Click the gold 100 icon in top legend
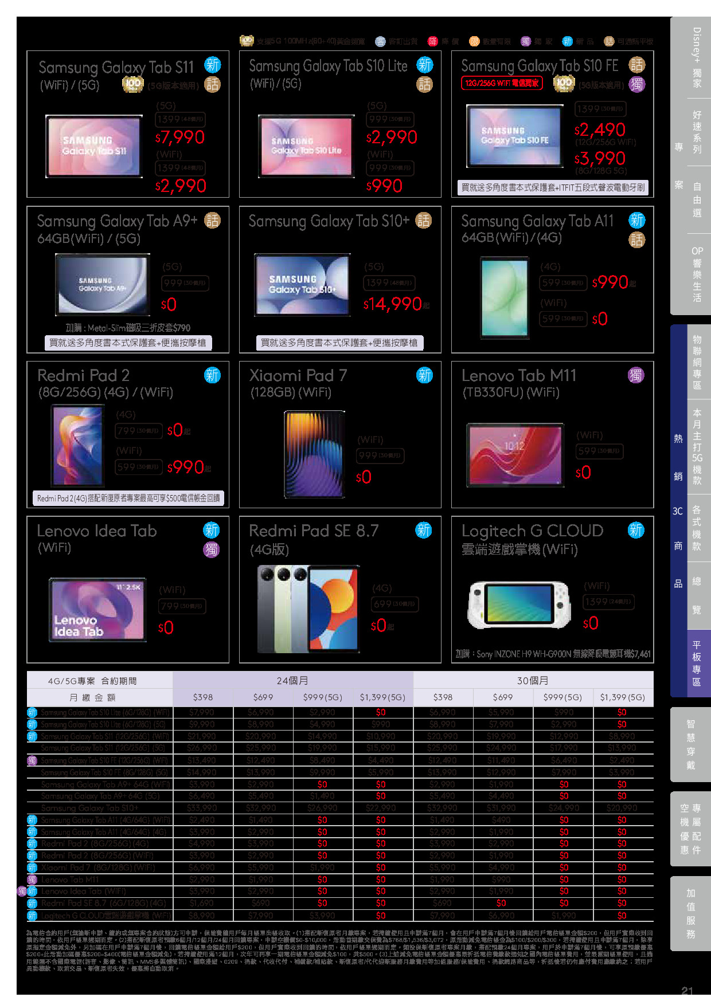Screen dimensions: 711x1005 tap(247, 41)
